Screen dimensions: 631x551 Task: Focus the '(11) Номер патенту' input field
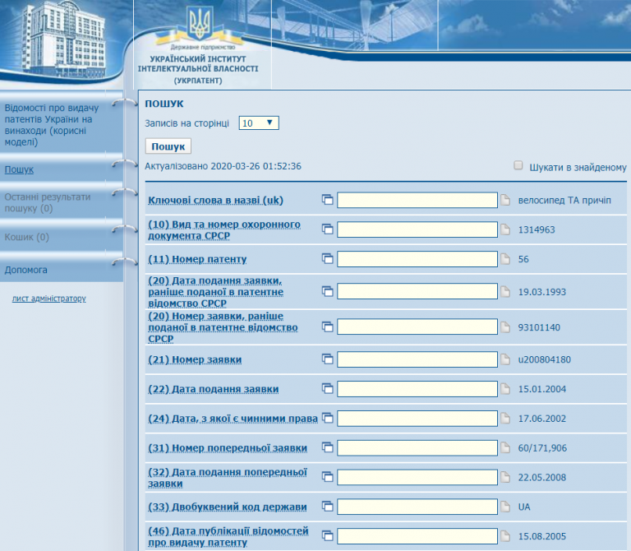[417, 259]
